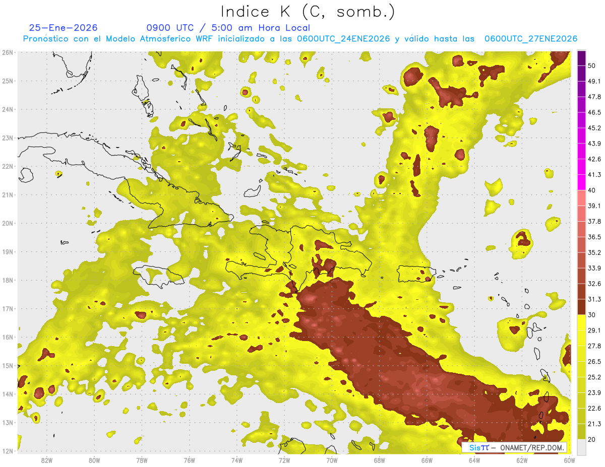Click the colorbar value "35.2"

[594, 252]
